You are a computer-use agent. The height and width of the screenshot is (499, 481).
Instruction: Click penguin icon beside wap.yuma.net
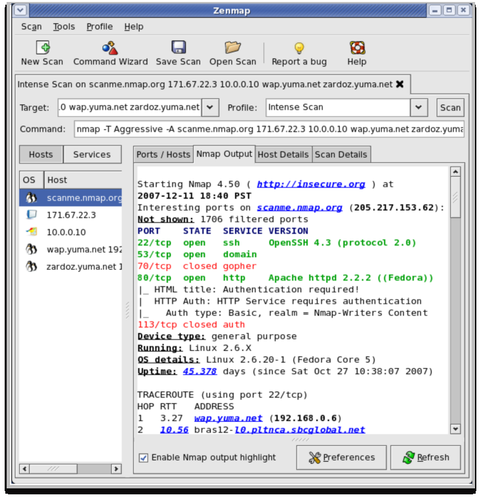point(31,249)
